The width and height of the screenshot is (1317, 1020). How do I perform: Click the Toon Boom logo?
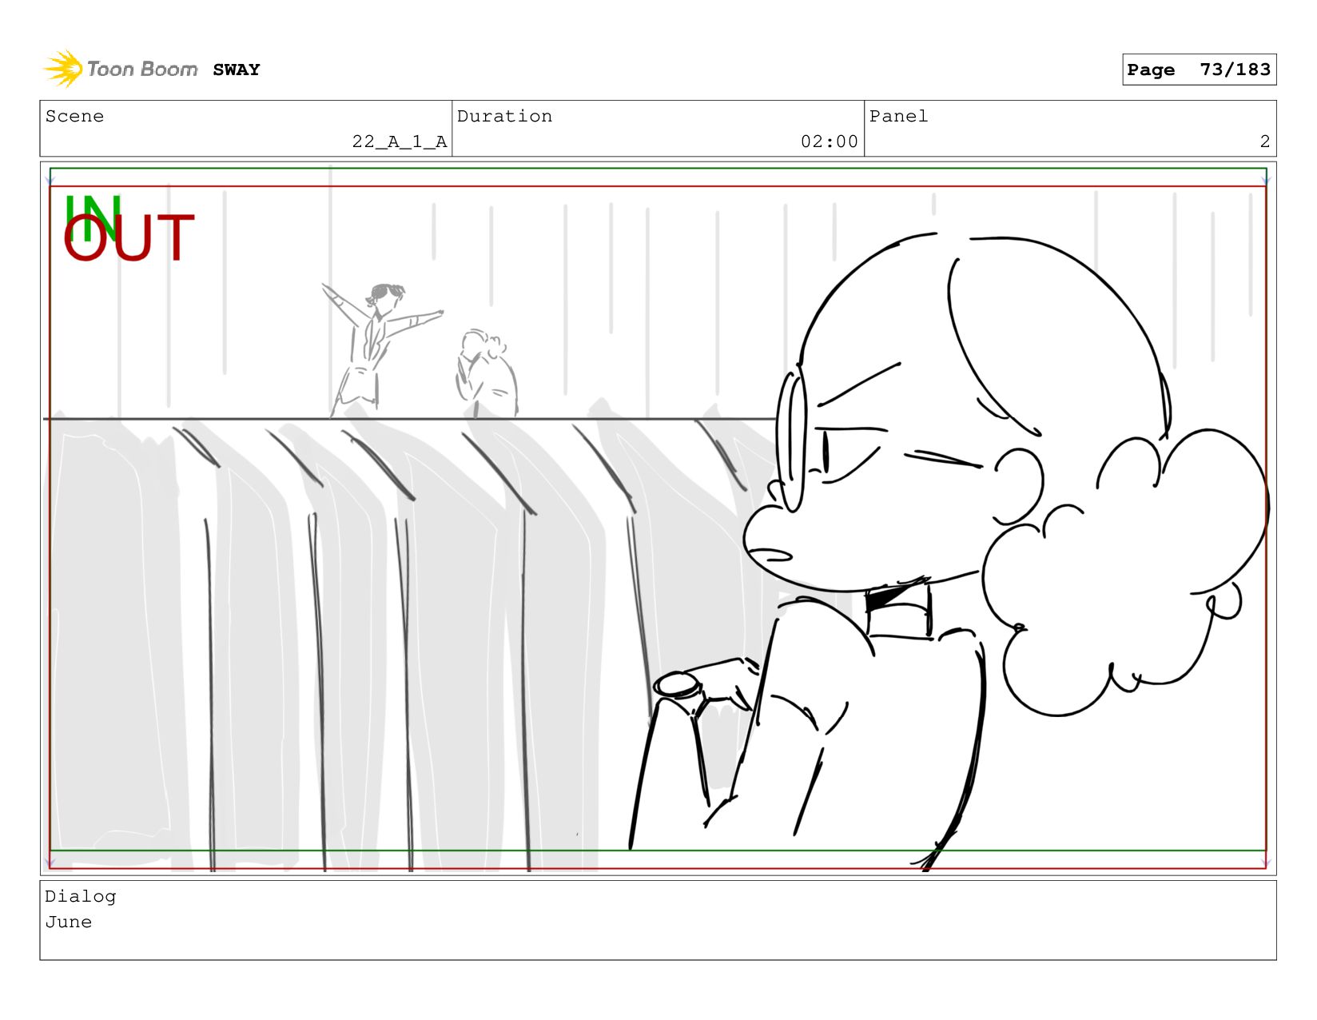121,69
